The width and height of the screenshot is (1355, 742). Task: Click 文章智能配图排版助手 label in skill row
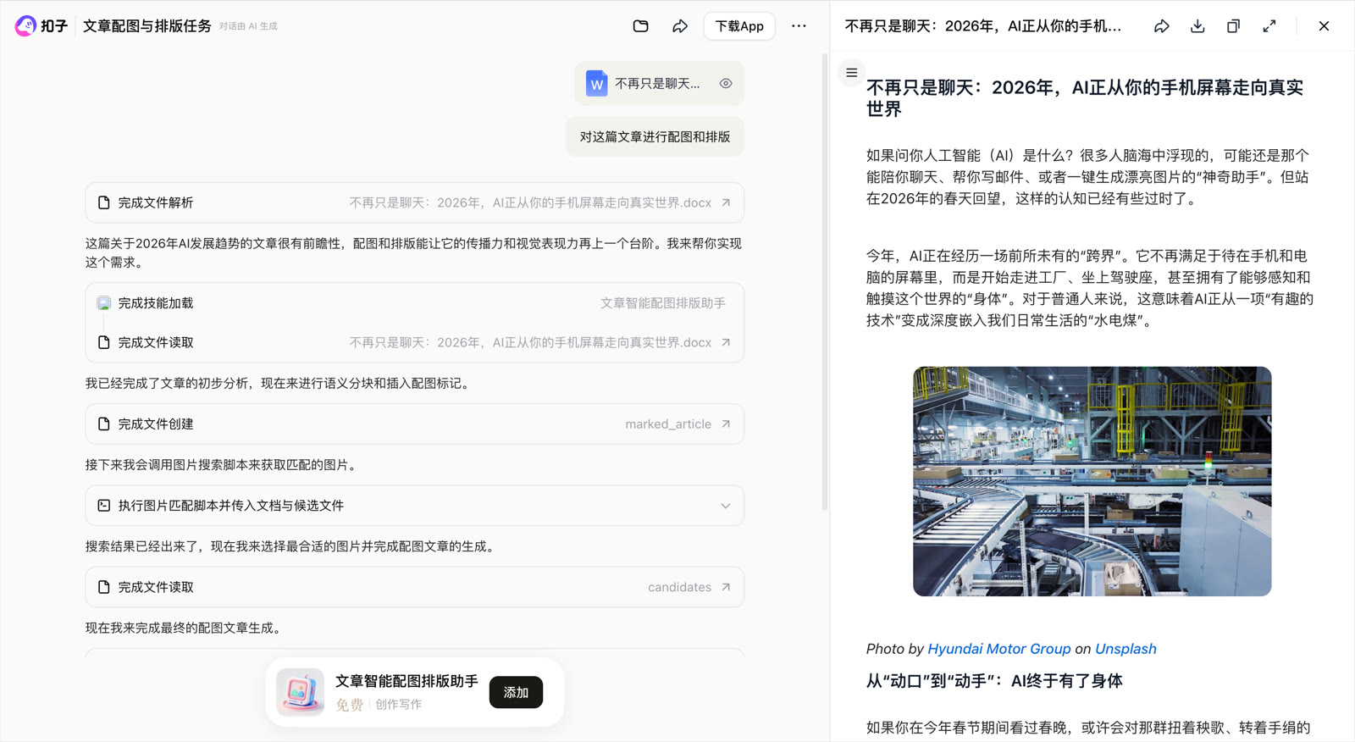[x=663, y=303]
